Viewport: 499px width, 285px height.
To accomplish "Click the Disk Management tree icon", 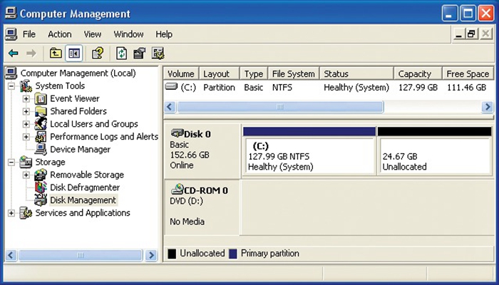I will click(41, 200).
